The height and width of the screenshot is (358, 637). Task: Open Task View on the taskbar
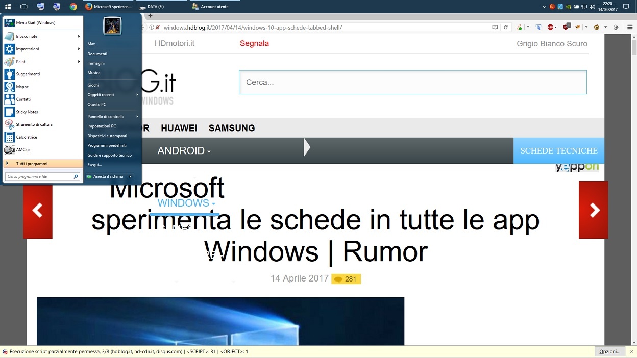[x=24, y=7]
